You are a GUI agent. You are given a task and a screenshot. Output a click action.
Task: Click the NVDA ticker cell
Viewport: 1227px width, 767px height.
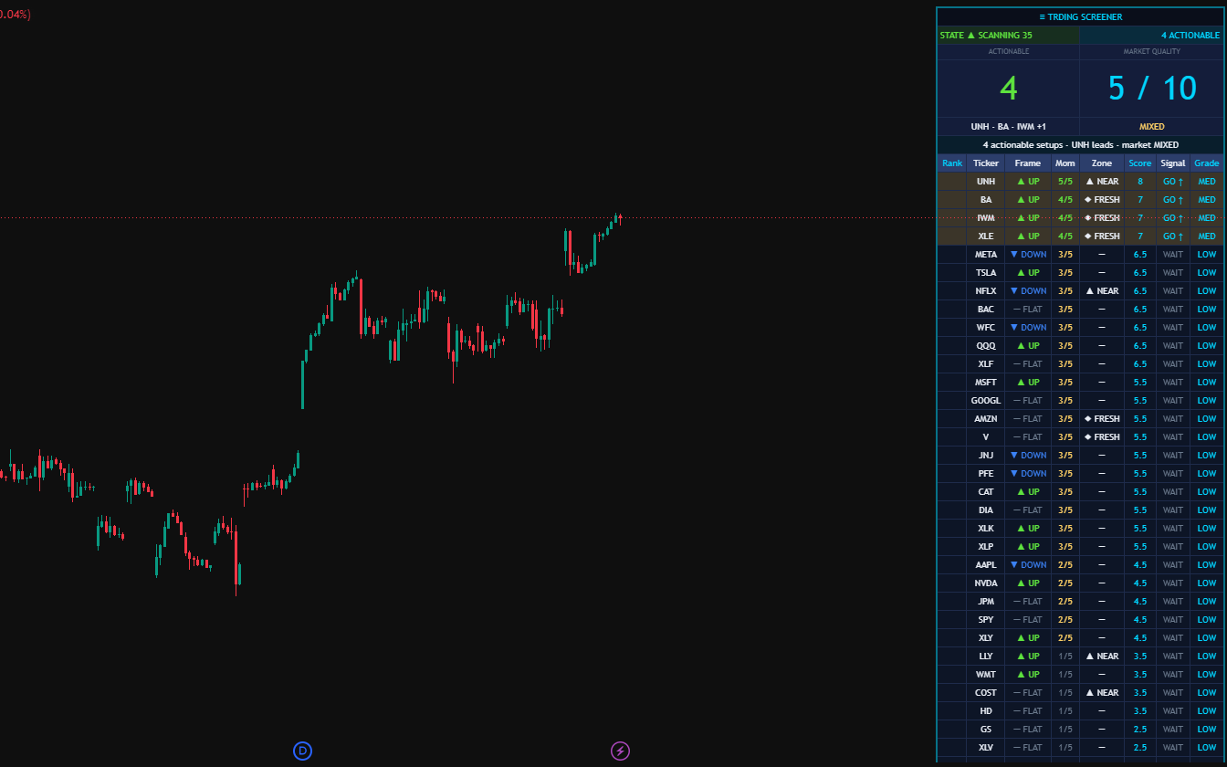click(986, 583)
